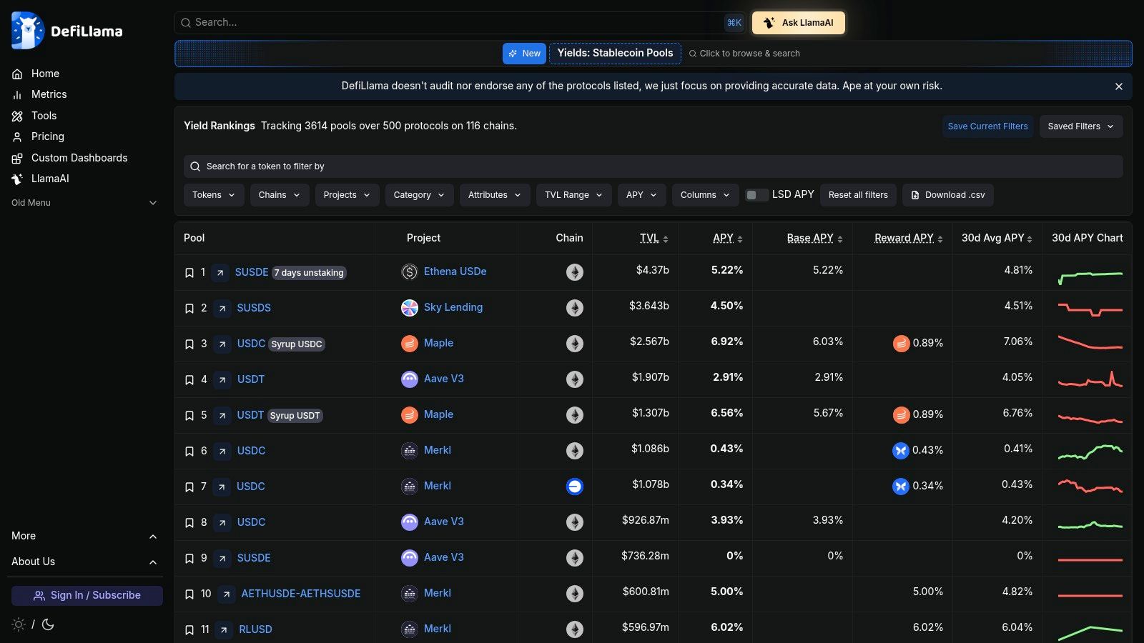Dismiss the risk disclaimer banner

1118,86
